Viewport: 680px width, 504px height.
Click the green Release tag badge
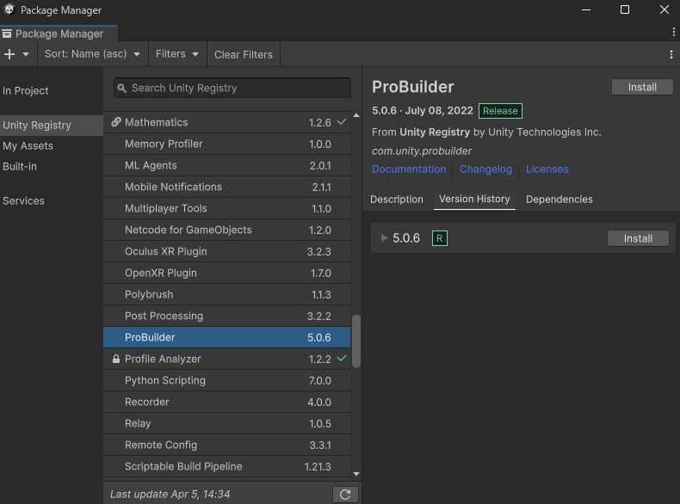pyautogui.click(x=500, y=111)
